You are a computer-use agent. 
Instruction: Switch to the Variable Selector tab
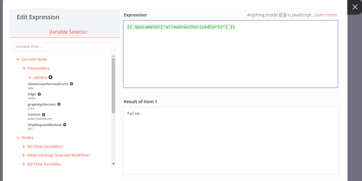pyautogui.click(x=68, y=31)
